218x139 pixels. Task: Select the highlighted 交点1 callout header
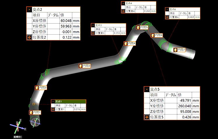(69, 101)
